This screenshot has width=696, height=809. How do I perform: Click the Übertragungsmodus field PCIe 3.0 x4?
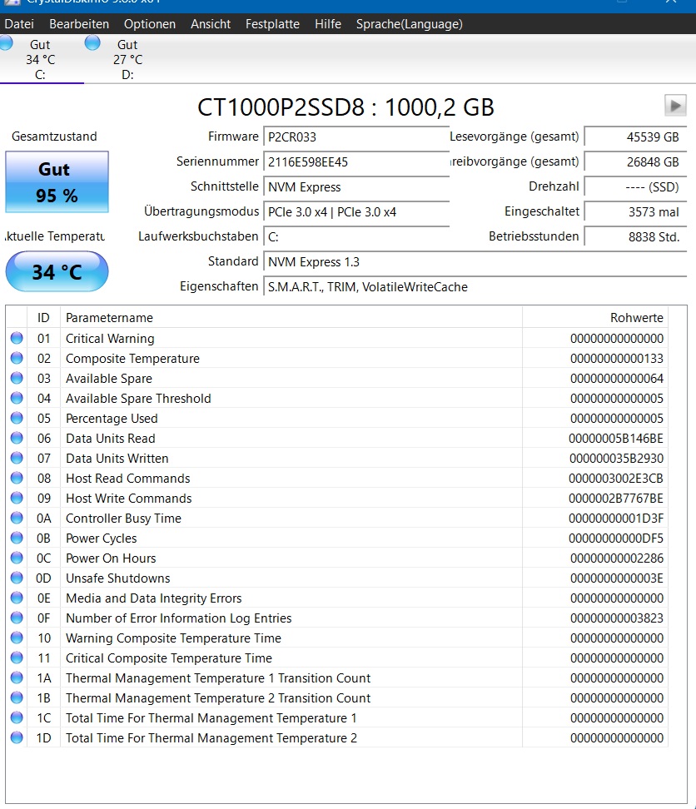pyautogui.click(x=356, y=212)
